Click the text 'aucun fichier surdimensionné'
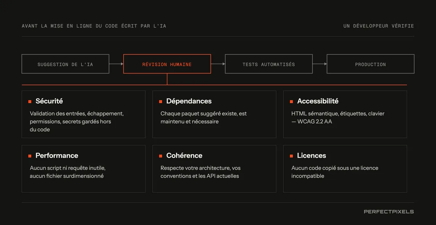Viewport: 436px width, 225px height. 66,176
